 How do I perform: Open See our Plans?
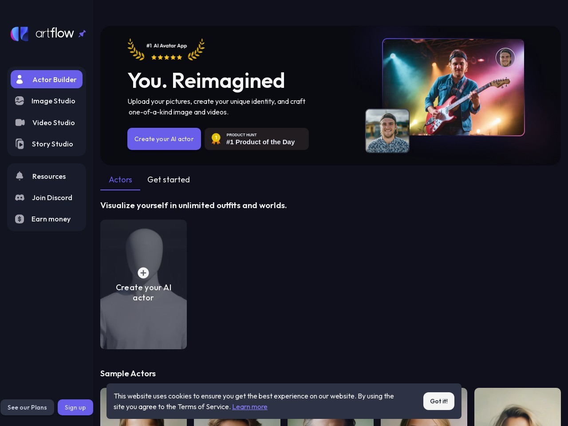coord(27,407)
